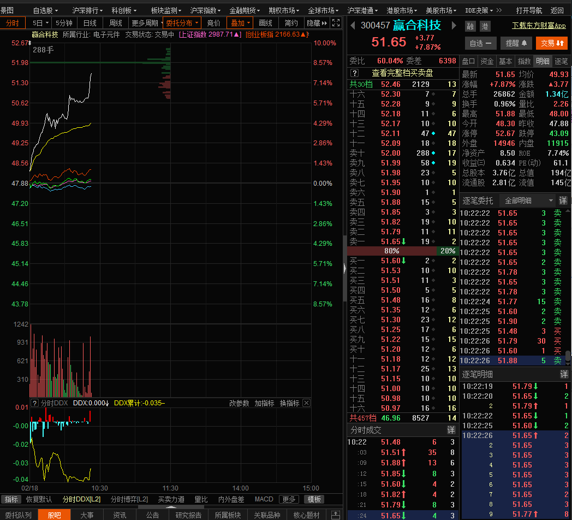Go to previous stock with left arrow
This screenshot has height=520, width=572.
coord(353,25)
